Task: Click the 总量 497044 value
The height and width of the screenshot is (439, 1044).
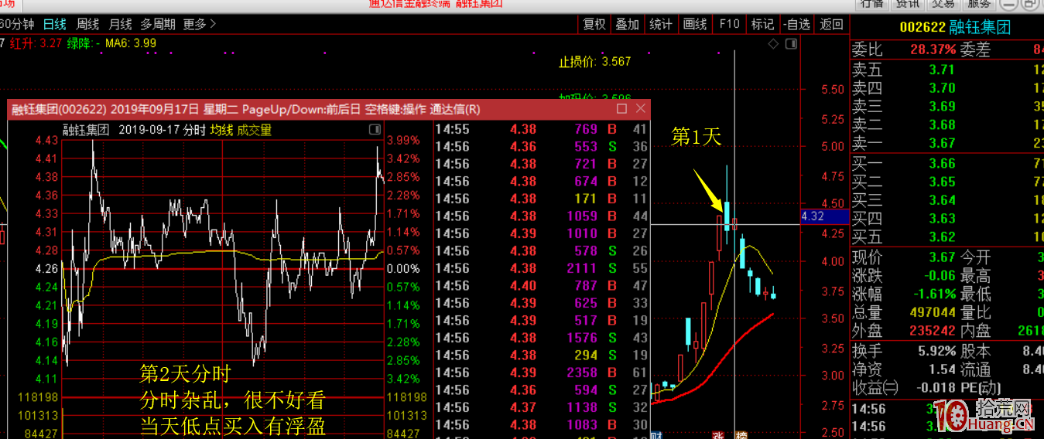Action: pyautogui.click(x=932, y=312)
